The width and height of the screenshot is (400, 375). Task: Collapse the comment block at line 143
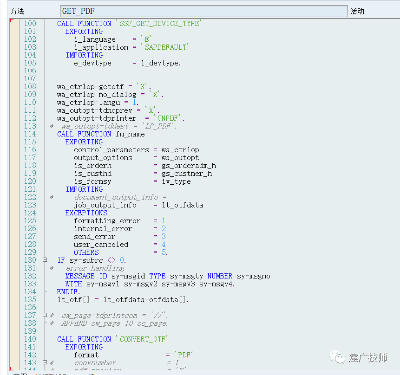[45, 362]
